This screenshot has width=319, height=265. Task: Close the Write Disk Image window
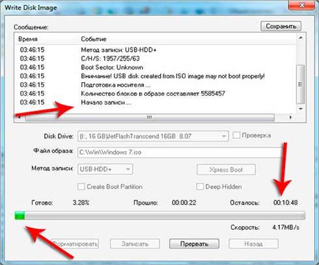pyautogui.click(x=301, y=5)
